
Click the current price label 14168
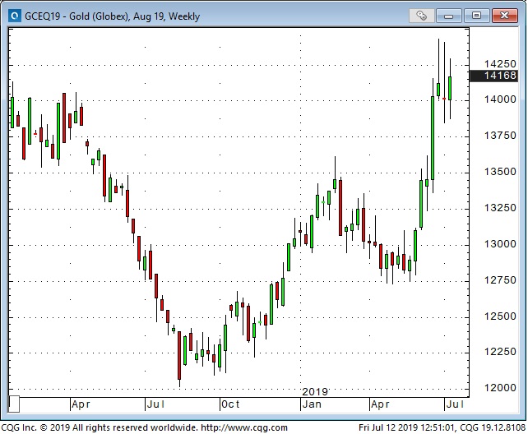[x=493, y=76]
